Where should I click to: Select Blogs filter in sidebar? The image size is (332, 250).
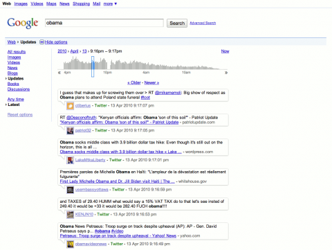pyautogui.click(x=12, y=73)
